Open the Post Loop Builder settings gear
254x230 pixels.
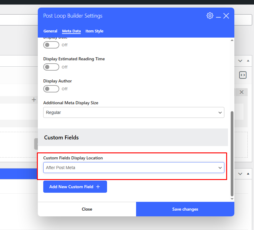coord(210,16)
